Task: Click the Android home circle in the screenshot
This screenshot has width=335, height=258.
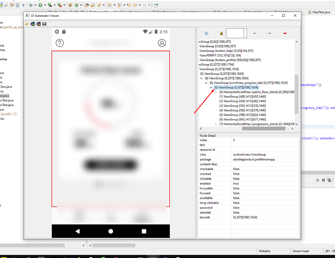Action: point(111,231)
